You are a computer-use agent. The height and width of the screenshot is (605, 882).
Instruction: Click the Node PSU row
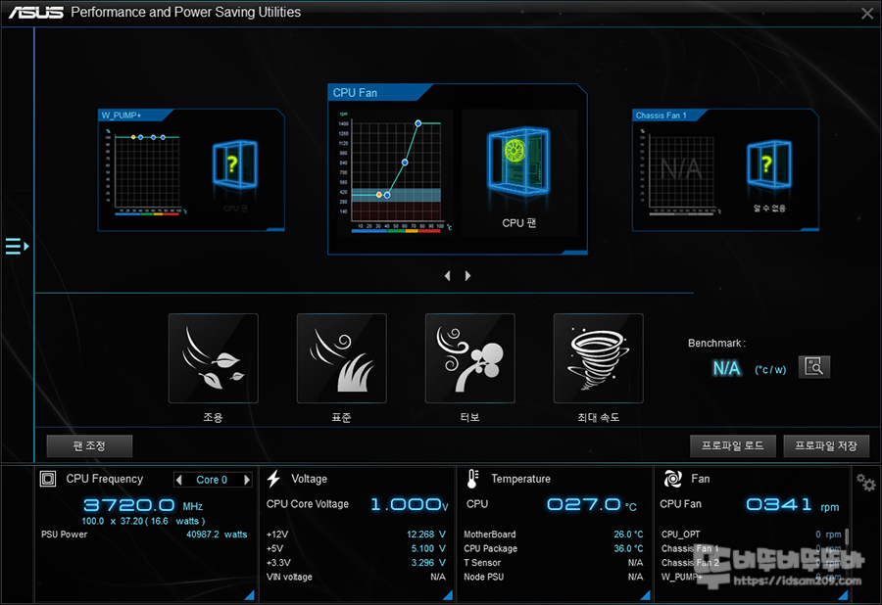pyautogui.click(x=554, y=577)
